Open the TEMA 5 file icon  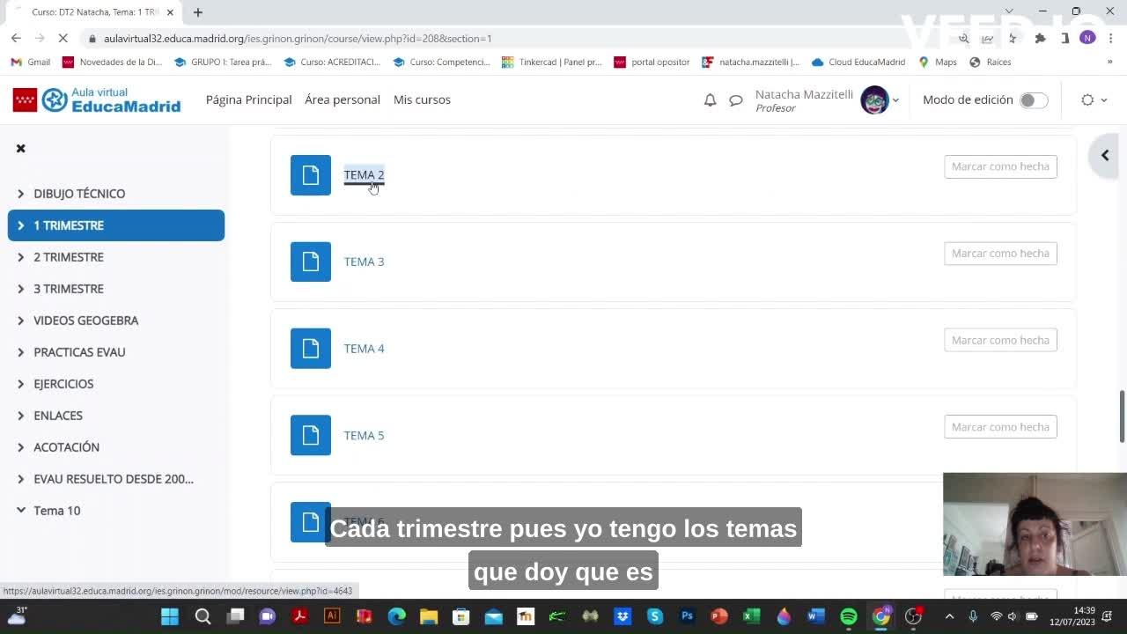(x=311, y=435)
